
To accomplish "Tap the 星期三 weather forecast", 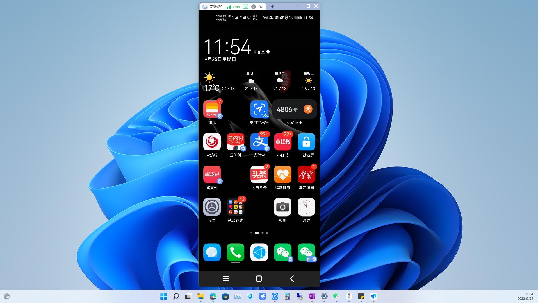I will point(309,81).
